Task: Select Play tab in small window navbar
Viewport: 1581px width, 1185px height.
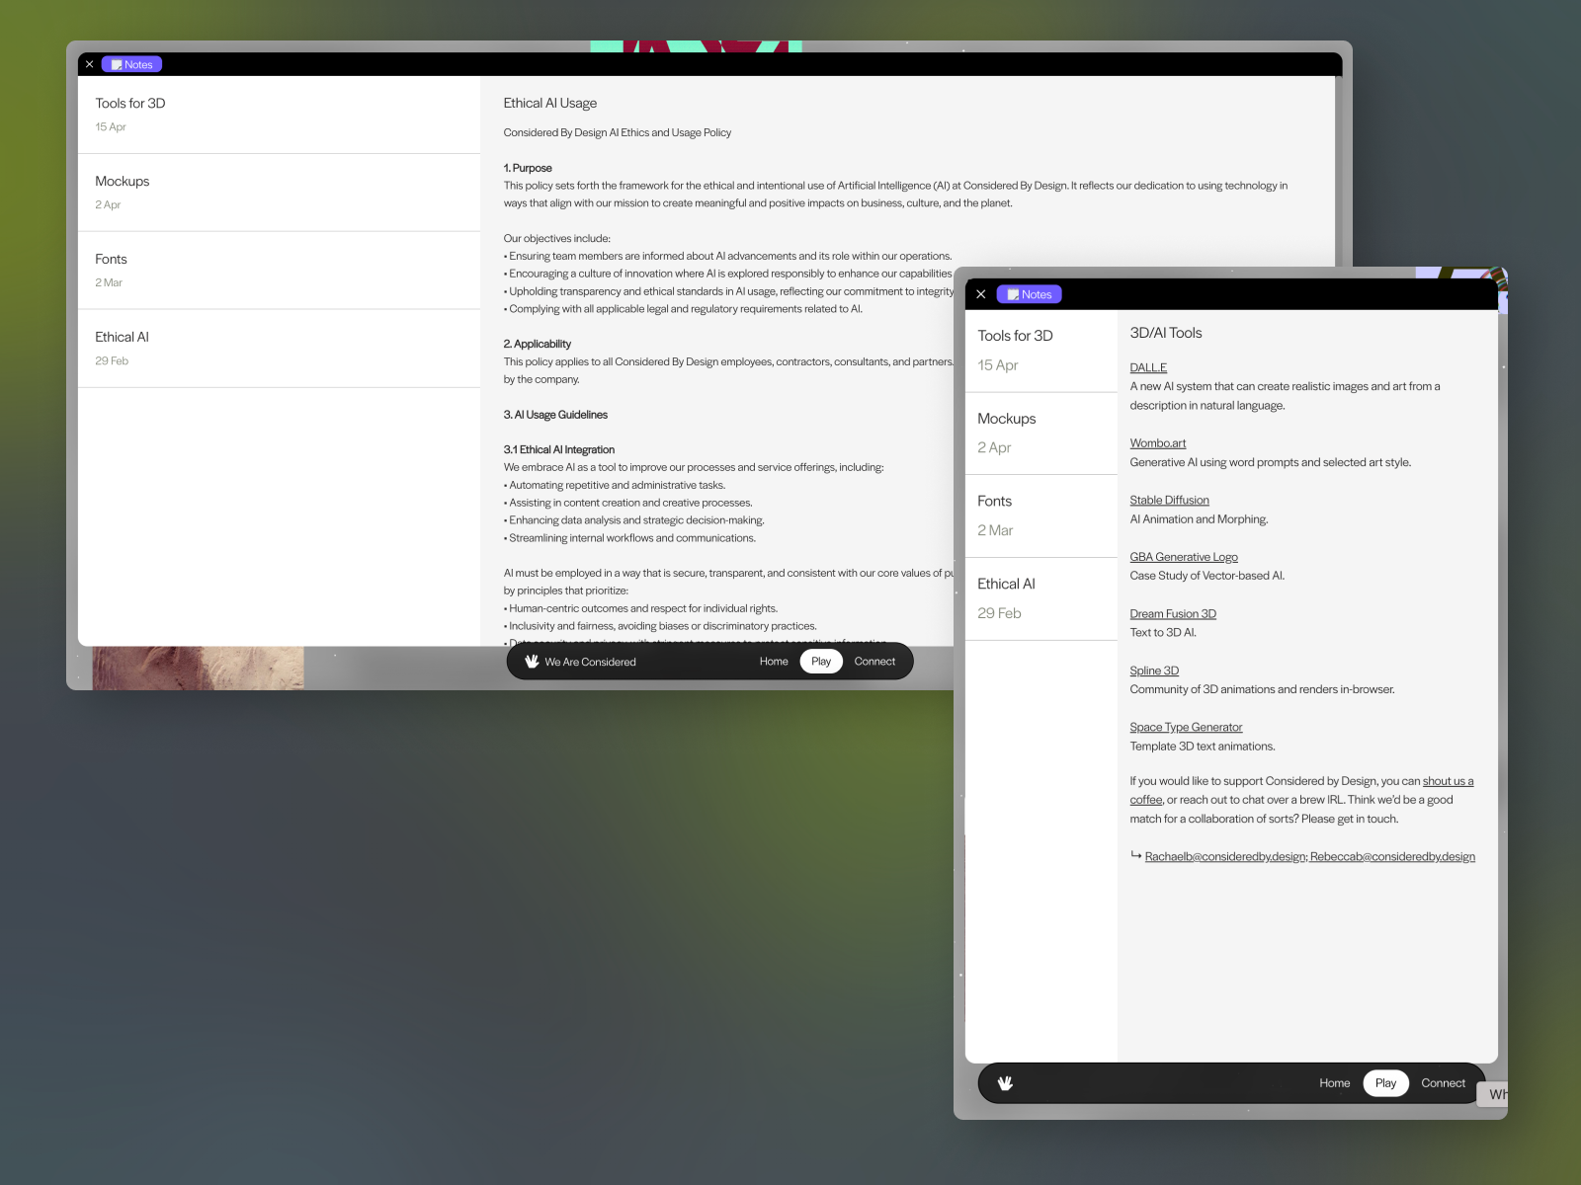Action: point(1385,1083)
